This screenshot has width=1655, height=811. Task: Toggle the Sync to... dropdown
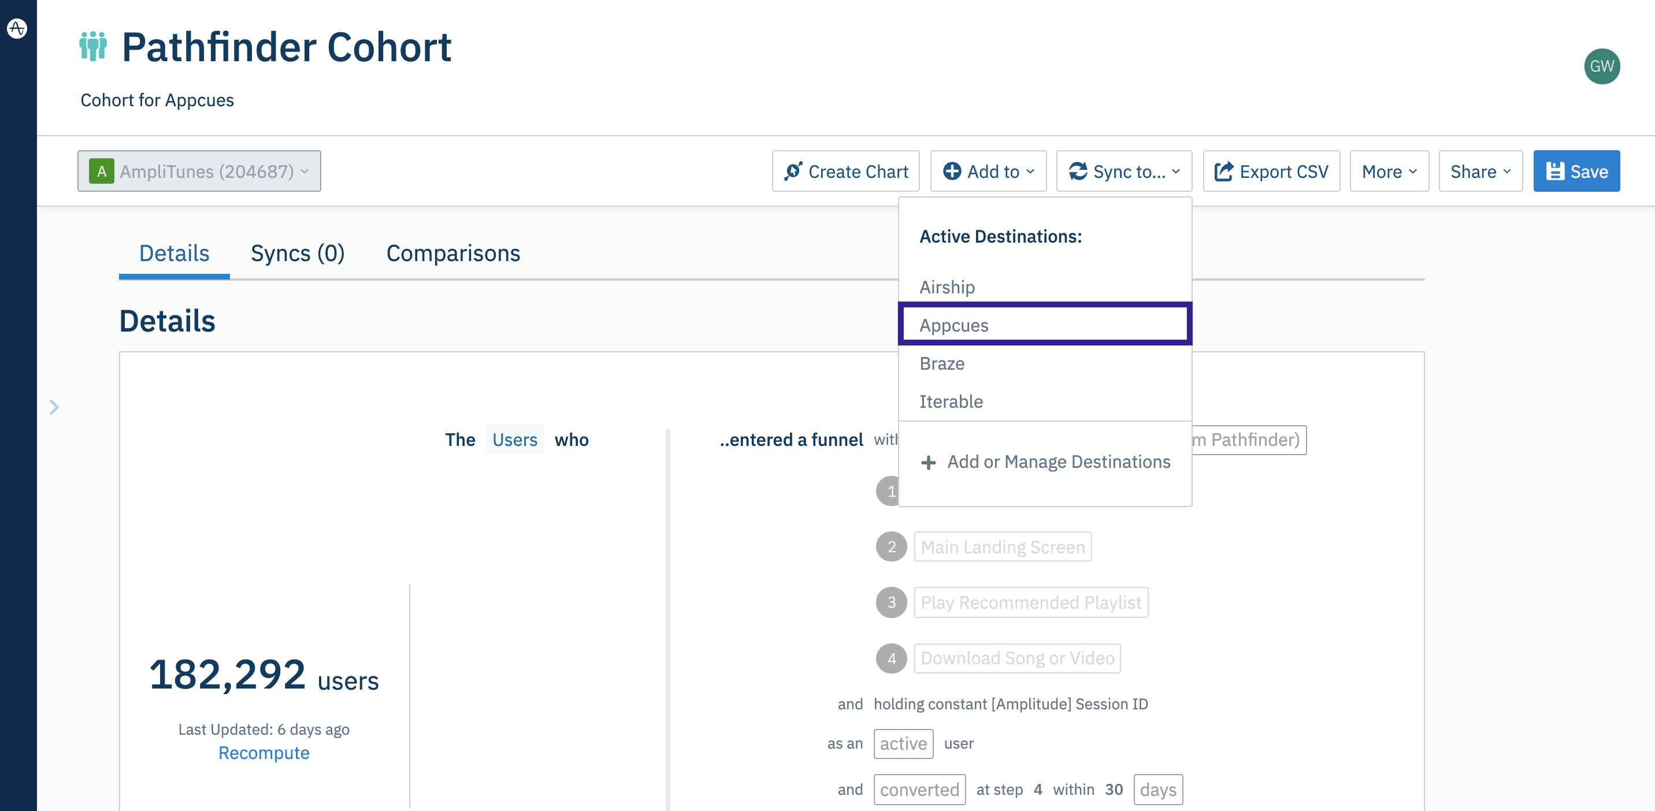tap(1124, 172)
